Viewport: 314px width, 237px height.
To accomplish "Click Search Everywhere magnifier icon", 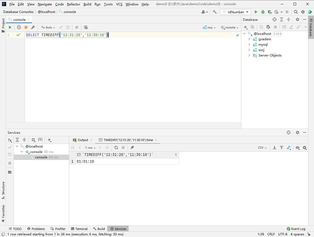I will coord(296,12).
